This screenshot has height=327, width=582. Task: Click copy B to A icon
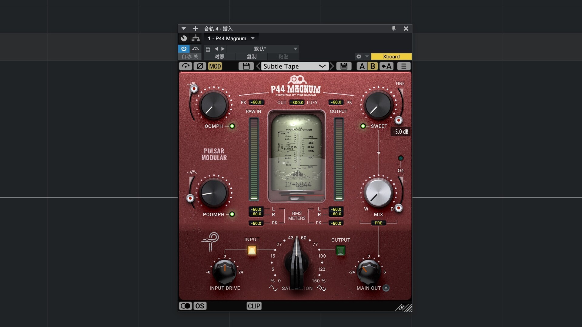(x=386, y=66)
